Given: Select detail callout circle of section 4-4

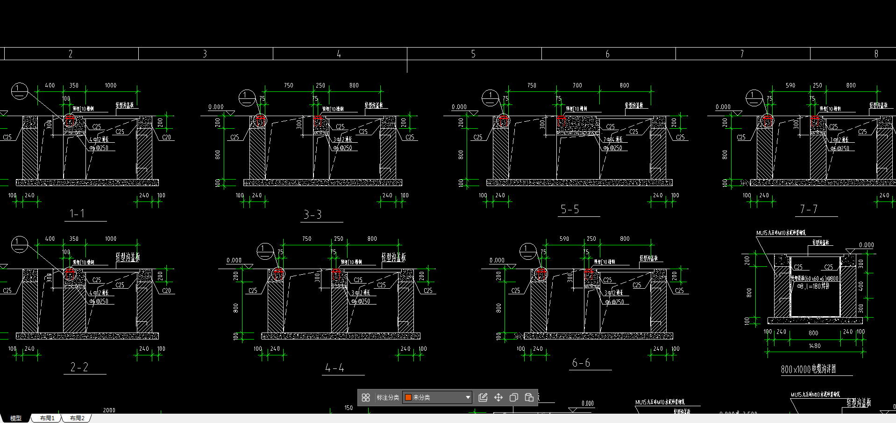Looking at the screenshot, I should pyautogui.click(x=265, y=252).
